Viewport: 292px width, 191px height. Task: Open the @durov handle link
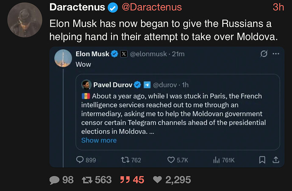167,84
